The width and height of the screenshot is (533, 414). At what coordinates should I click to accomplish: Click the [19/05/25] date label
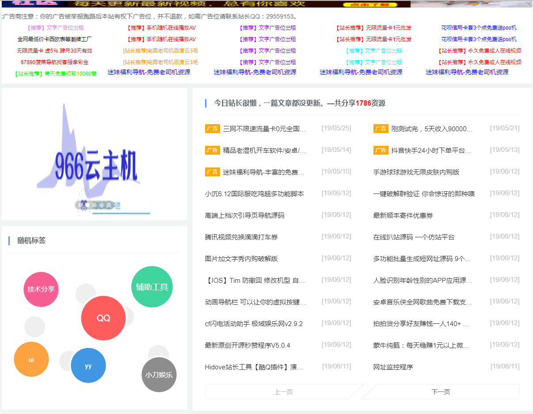(337, 128)
